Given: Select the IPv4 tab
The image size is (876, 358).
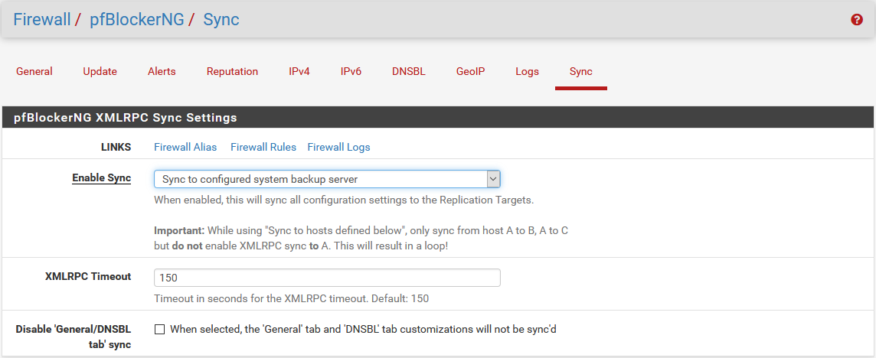Looking at the screenshot, I should [x=299, y=71].
